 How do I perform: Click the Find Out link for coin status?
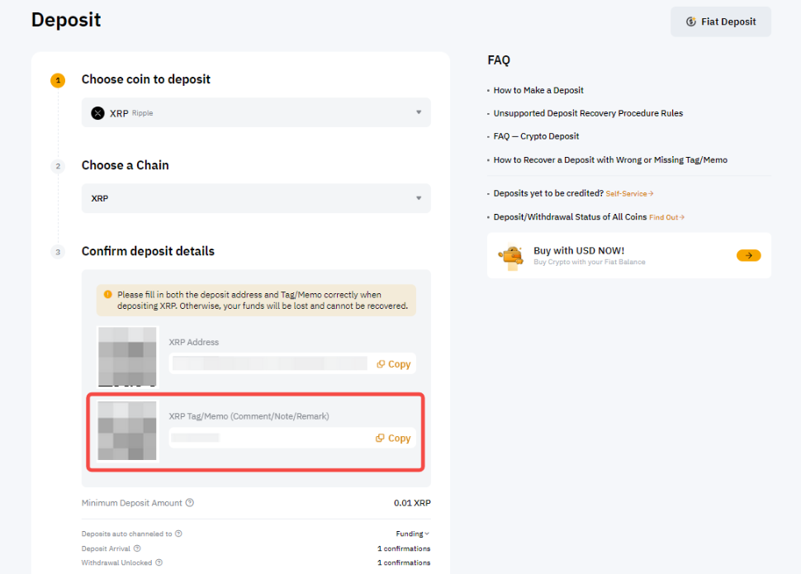tap(666, 217)
